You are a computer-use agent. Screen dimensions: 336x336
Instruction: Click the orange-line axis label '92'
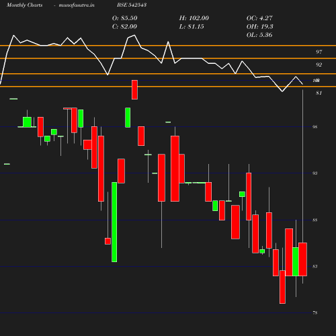(319, 65)
